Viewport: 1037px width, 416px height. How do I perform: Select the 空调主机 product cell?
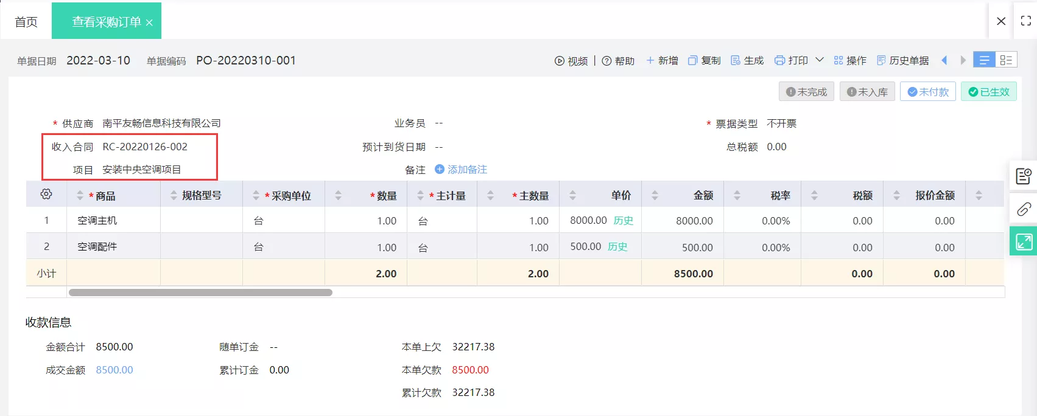pos(113,221)
